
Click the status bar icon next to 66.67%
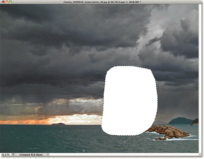click(13, 154)
